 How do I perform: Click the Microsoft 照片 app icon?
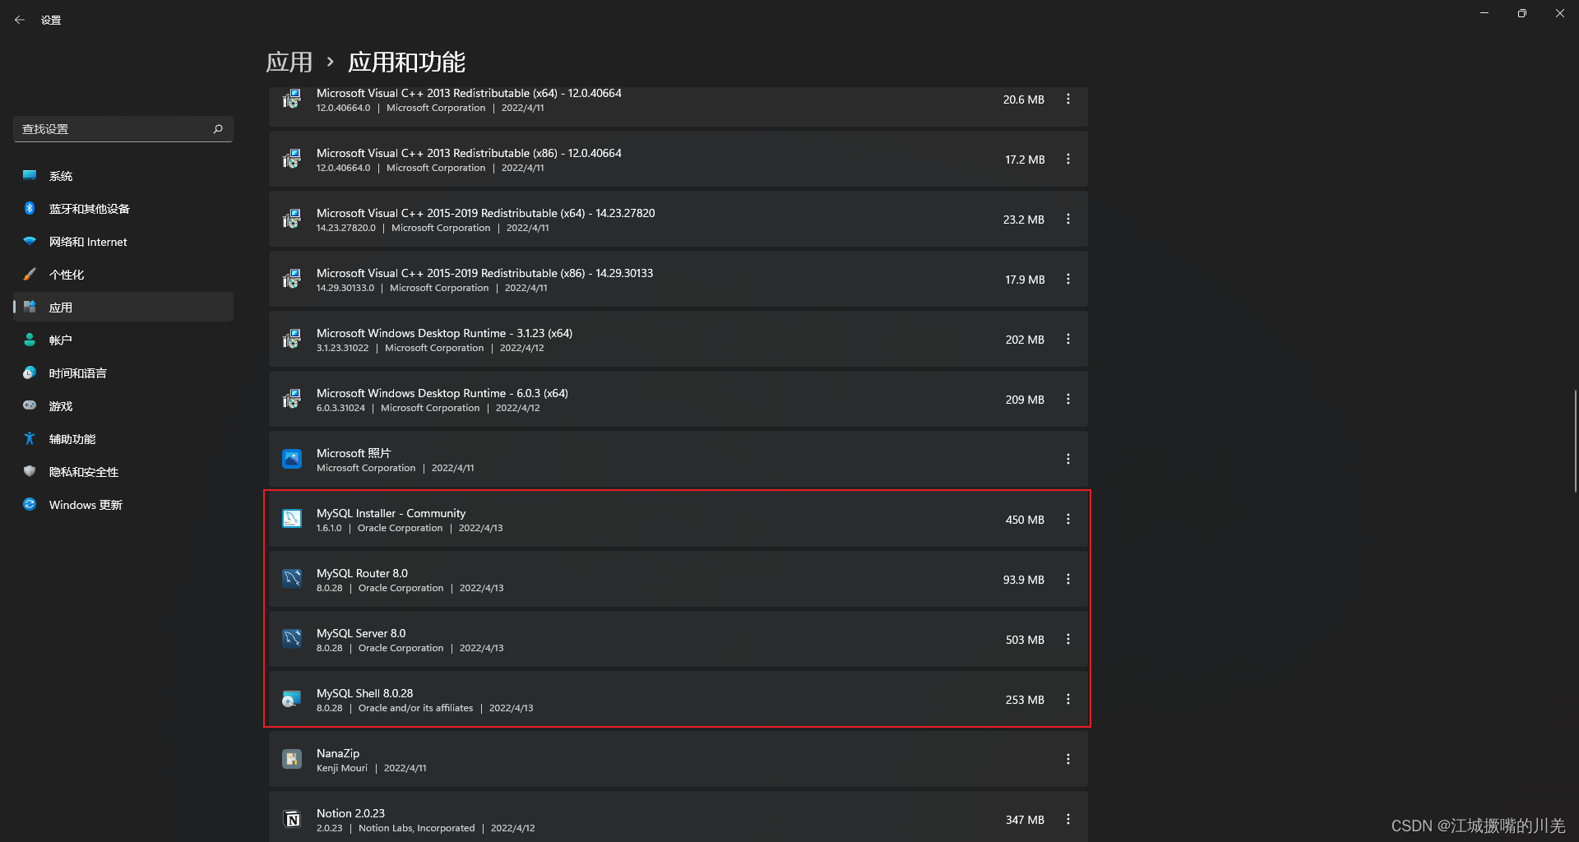click(x=292, y=459)
